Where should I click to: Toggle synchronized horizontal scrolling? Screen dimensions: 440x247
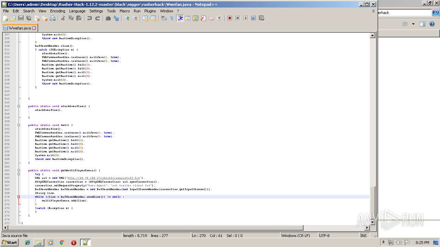click(153, 18)
